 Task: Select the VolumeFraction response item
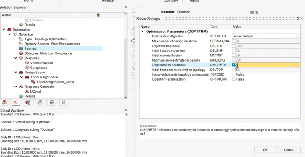pos(42,63)
